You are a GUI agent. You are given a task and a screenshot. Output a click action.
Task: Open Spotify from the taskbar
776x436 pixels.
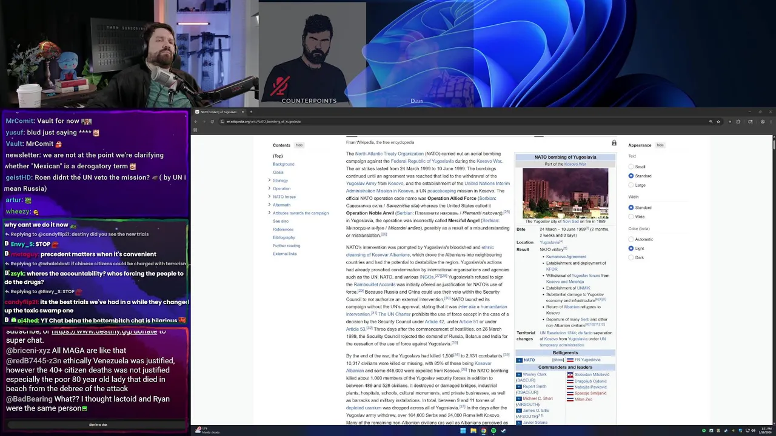(493, 431)
